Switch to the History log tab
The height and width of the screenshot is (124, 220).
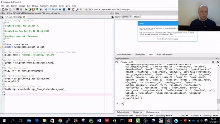click(x=137, y=112)
